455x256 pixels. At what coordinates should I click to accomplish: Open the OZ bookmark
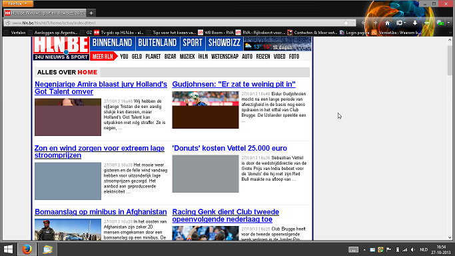click(86, 33)
